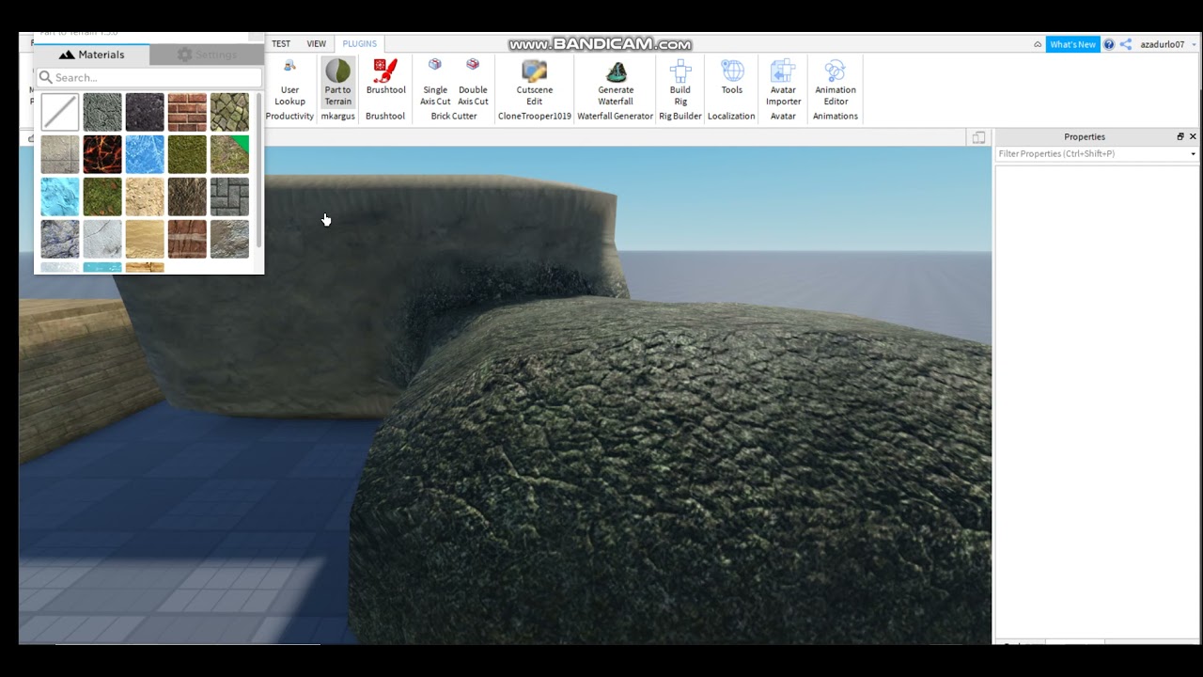Choose the gray pavement tile swatch
Screen dimensions: 1203x677
[229, 197]
